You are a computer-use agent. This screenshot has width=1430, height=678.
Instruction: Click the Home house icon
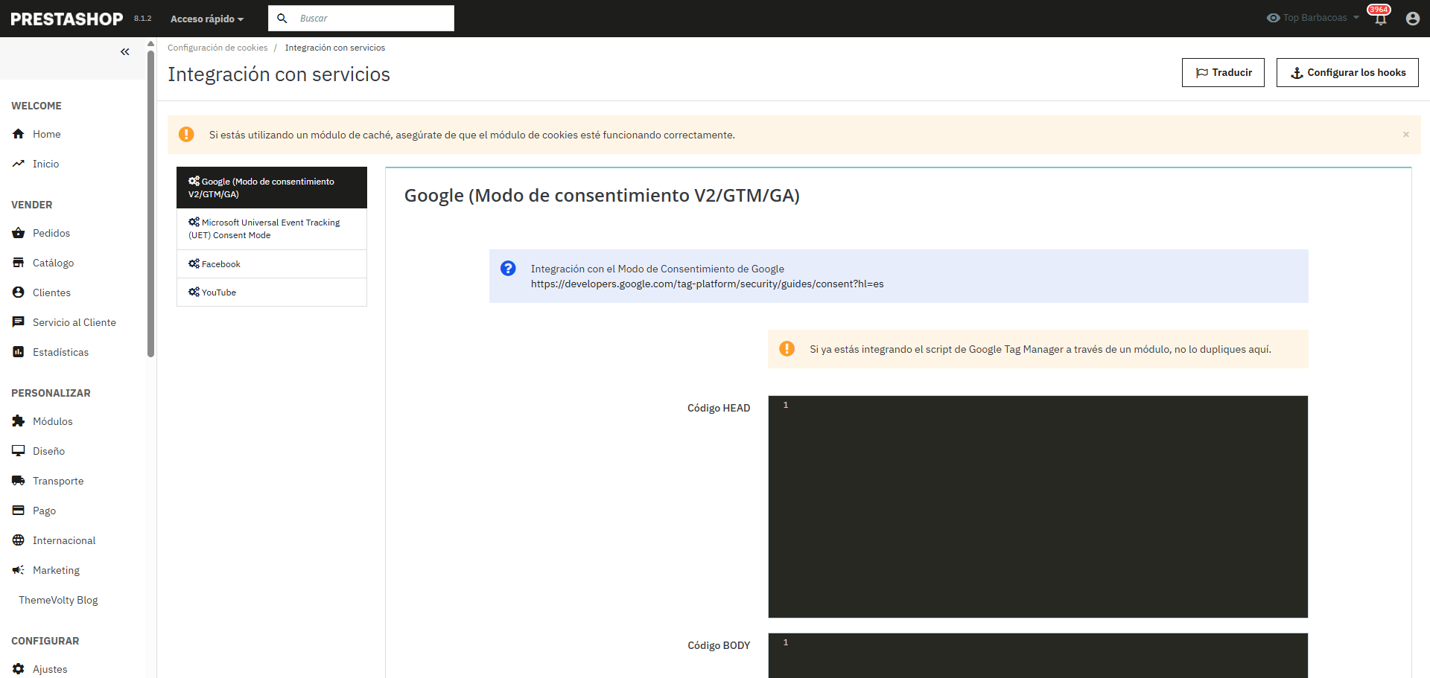coord(19,134)
